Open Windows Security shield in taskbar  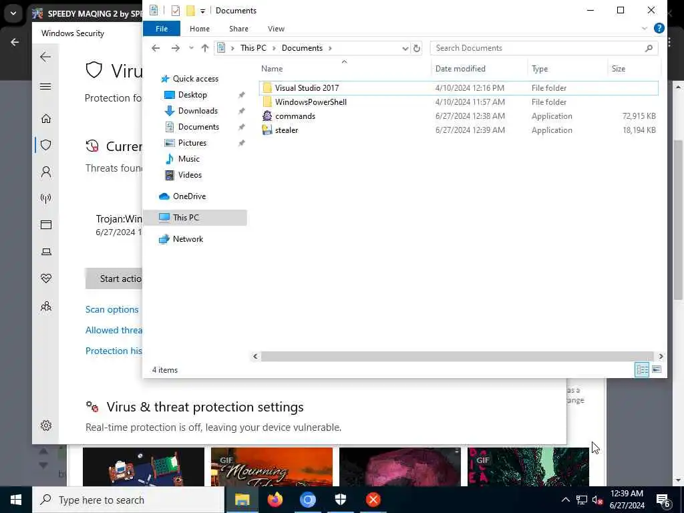pos(340,500)
